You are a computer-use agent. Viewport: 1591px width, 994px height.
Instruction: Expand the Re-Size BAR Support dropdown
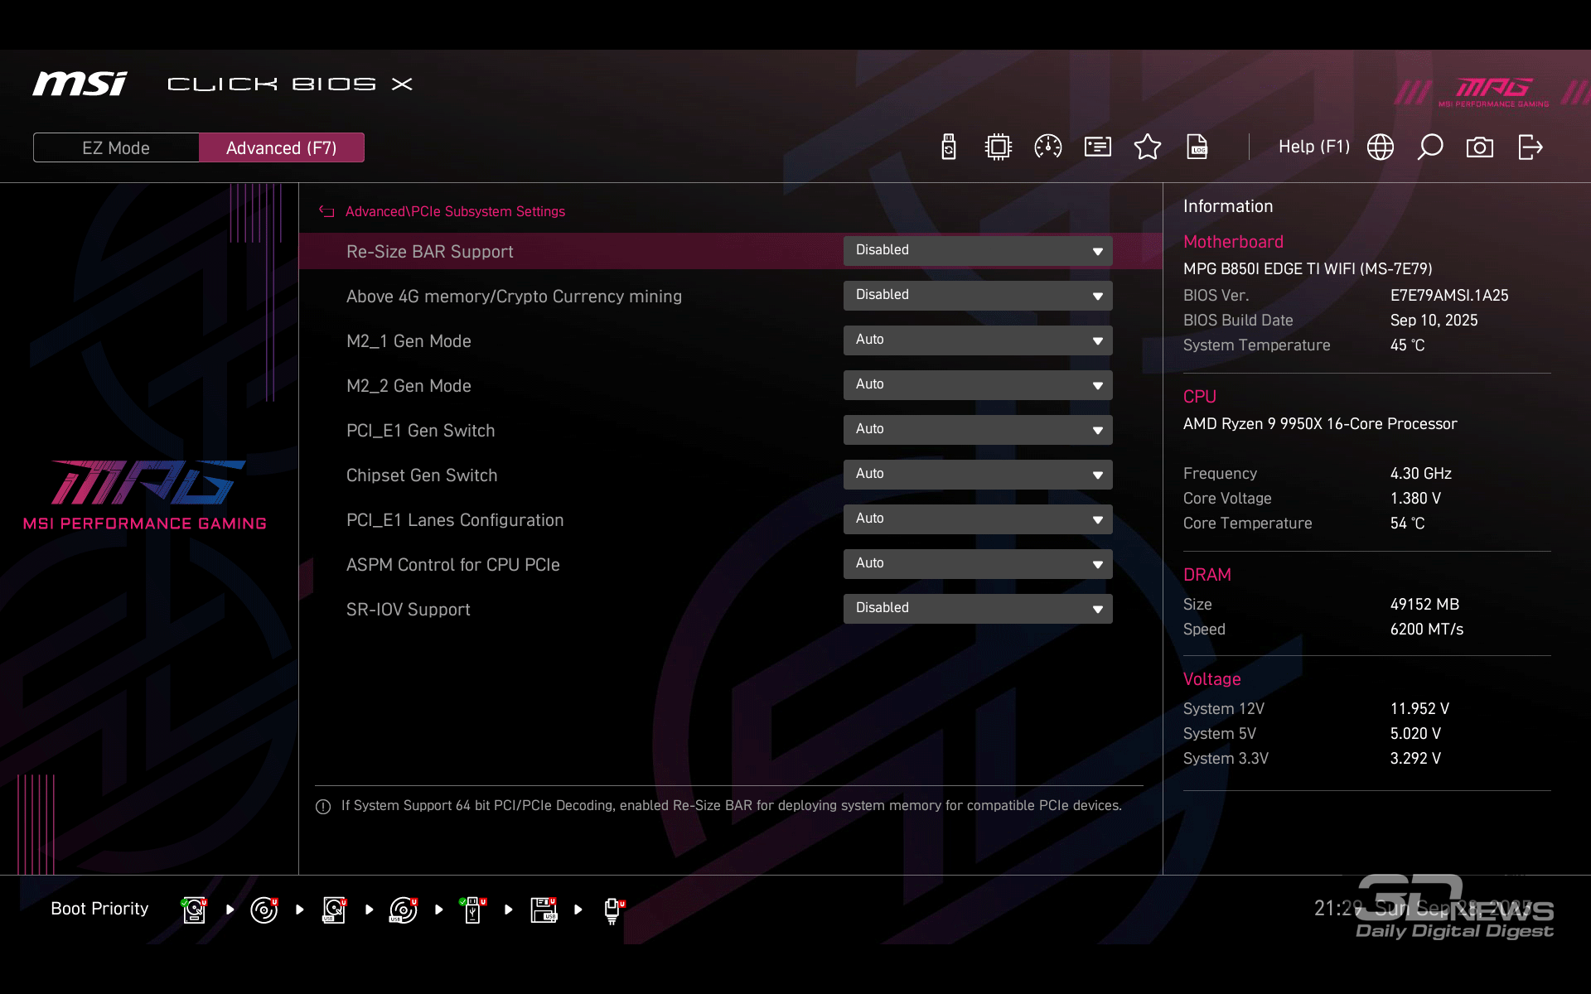[x=978, y=251]
